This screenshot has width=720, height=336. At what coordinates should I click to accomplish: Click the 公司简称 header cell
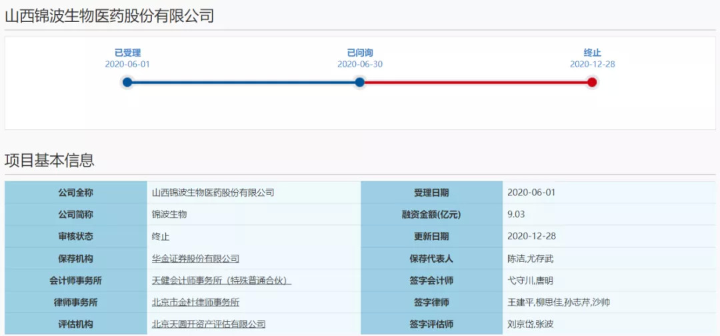tap(76, 215)
